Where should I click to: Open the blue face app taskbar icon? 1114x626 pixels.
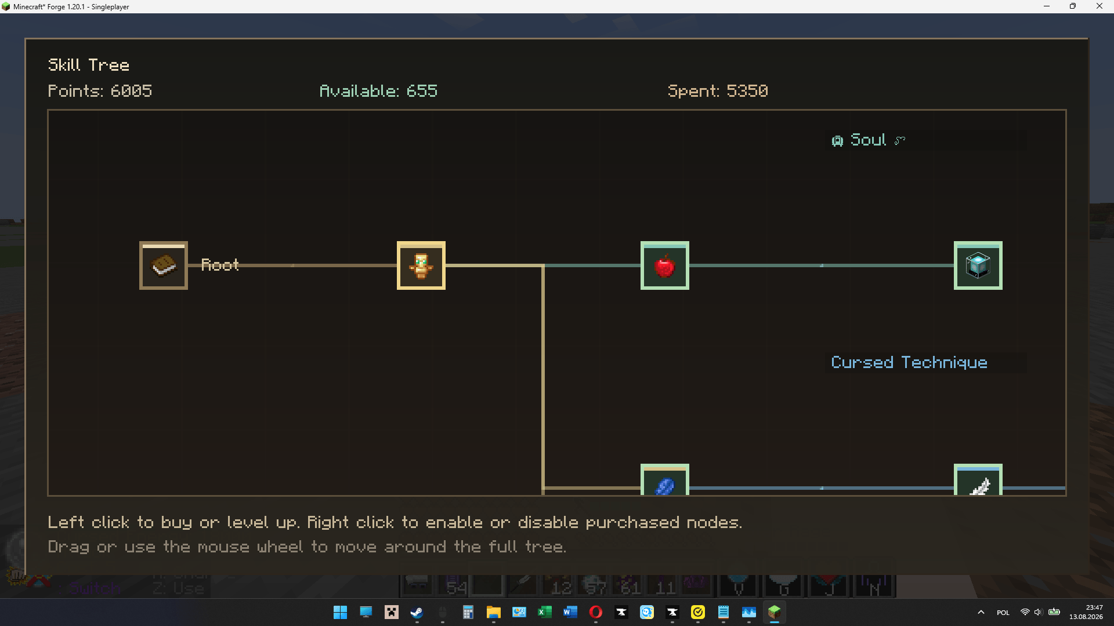(x=646, y=612)
